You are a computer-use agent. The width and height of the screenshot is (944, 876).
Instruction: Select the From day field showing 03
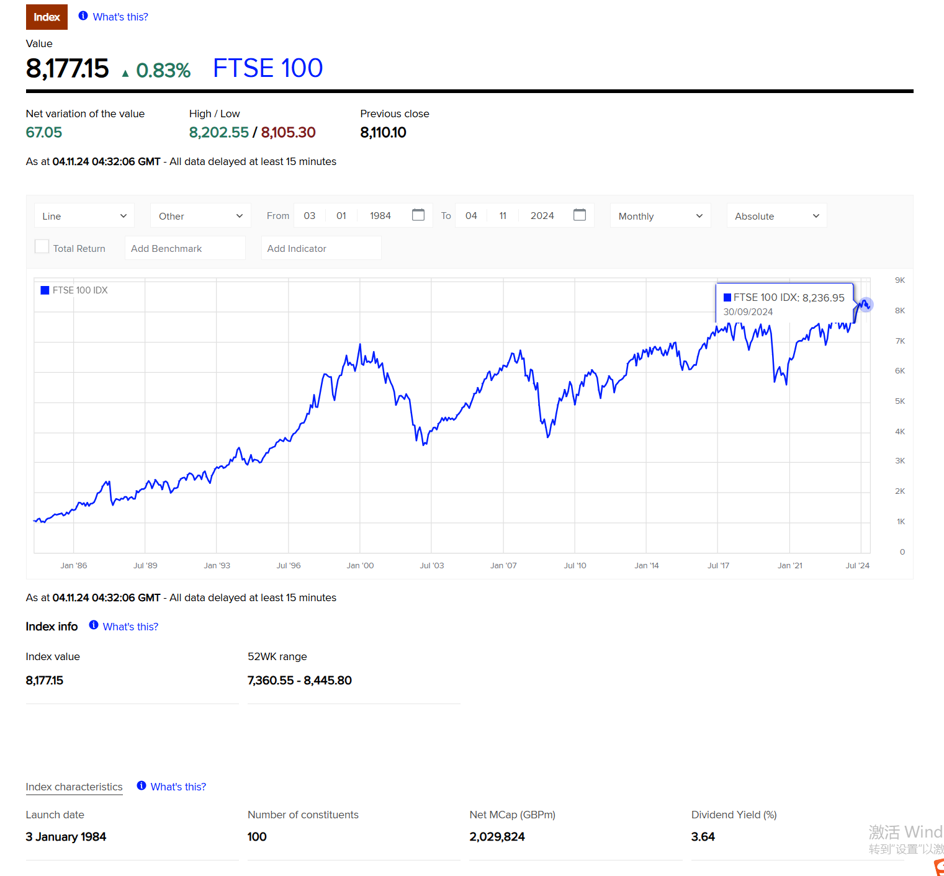click(310, 216)
